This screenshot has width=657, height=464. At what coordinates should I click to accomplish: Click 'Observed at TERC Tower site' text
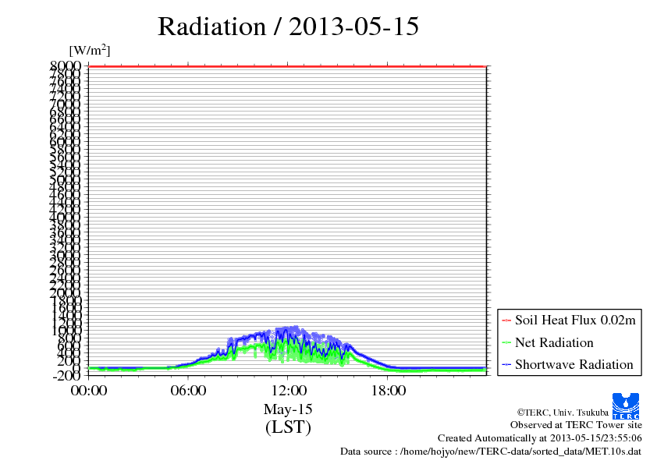pos(576,425)
